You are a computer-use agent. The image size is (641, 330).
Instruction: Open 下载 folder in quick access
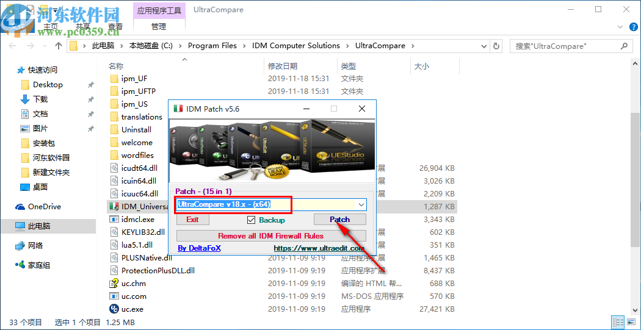coord(40,99)
